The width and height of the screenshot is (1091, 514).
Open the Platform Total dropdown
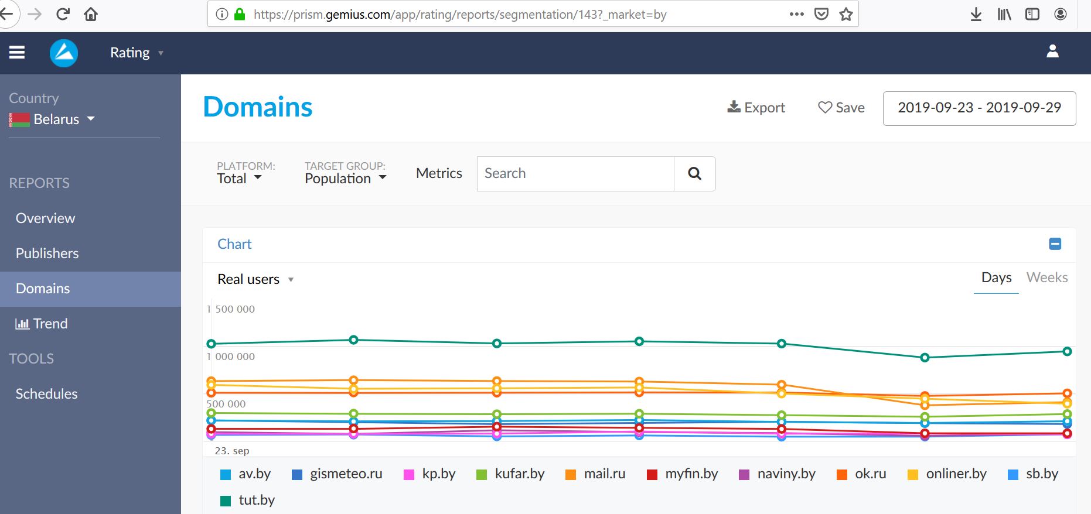[239, 179]
